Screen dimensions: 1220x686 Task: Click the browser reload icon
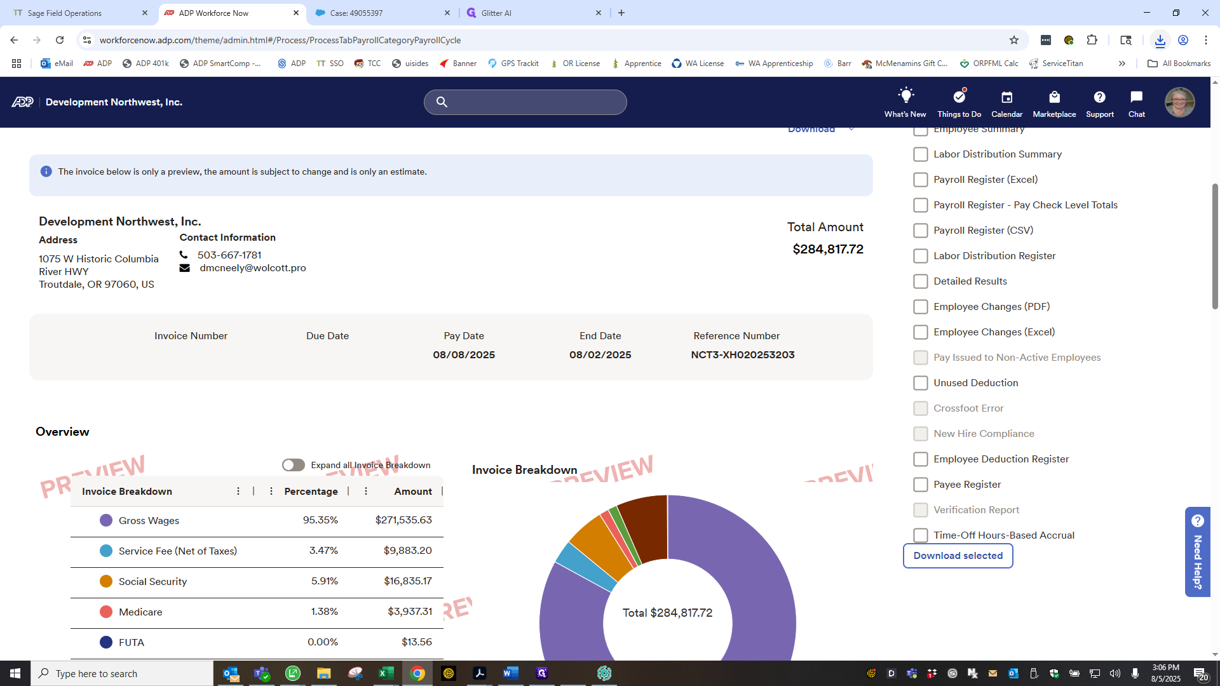pos(60,40)
